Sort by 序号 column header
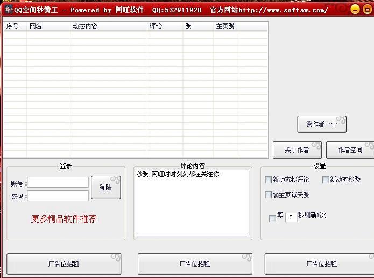 point(15,26)
